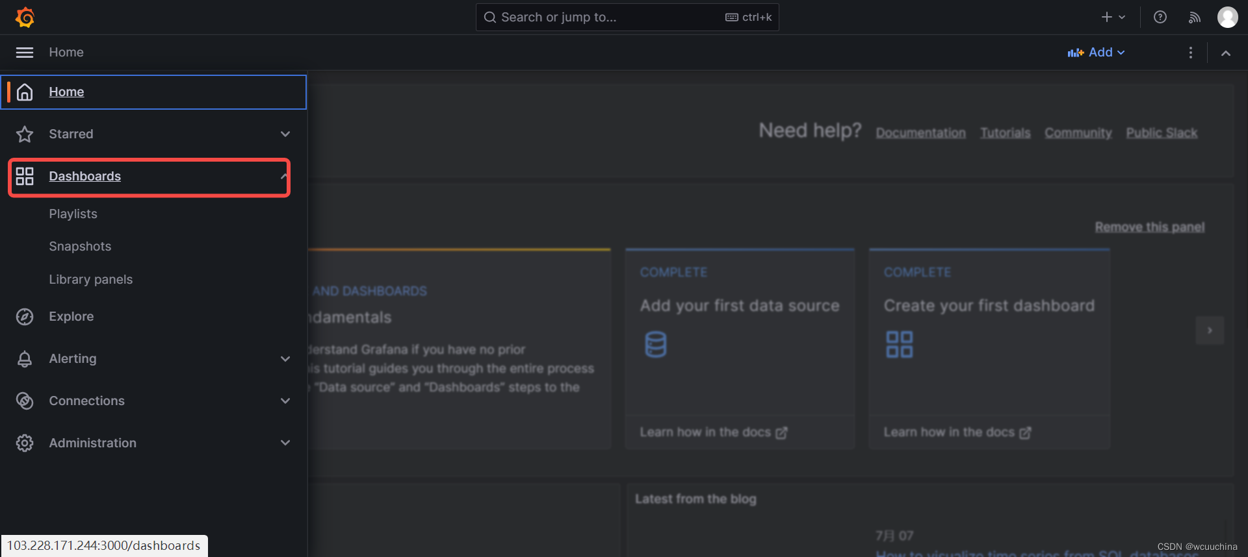Open Explore in the navigation menu
The image size is (1248, 557).
coord(71,317)
